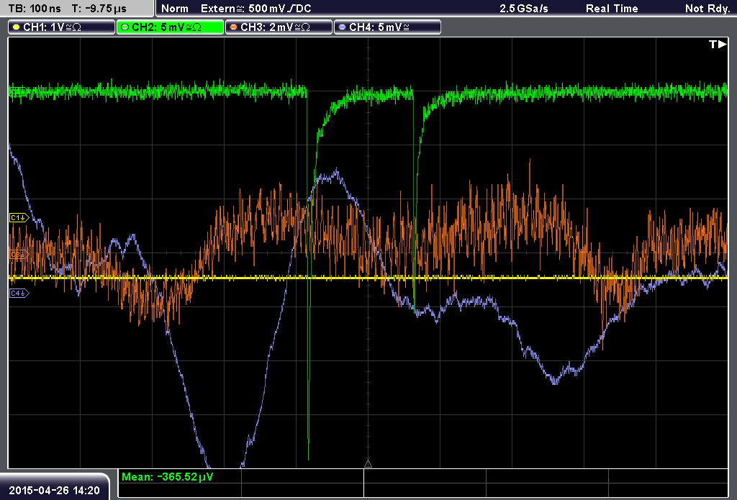Image resolution: width=737 pixels, height=500 pixels.
Task: Click the Not Rdy. status indicator
Action: [707, 9]
